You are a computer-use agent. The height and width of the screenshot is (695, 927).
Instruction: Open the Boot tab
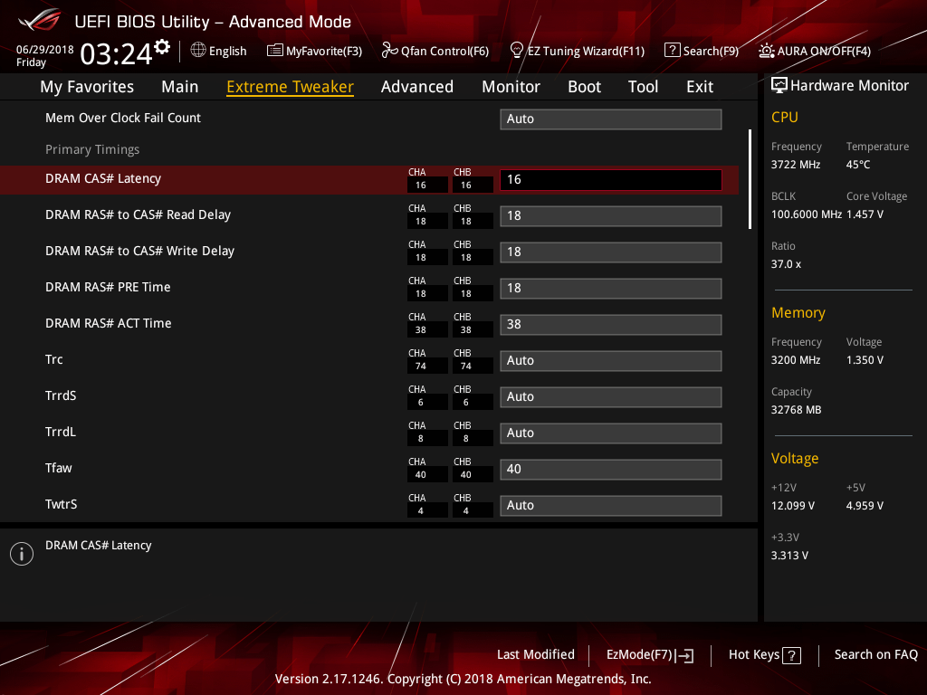[x=584, y=87]
